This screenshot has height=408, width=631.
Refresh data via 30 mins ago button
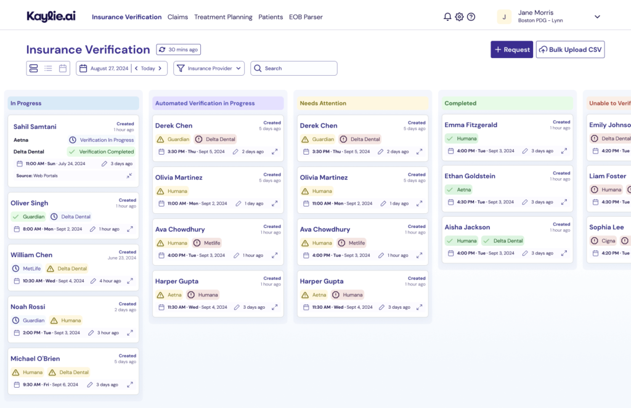click(178, 50)
